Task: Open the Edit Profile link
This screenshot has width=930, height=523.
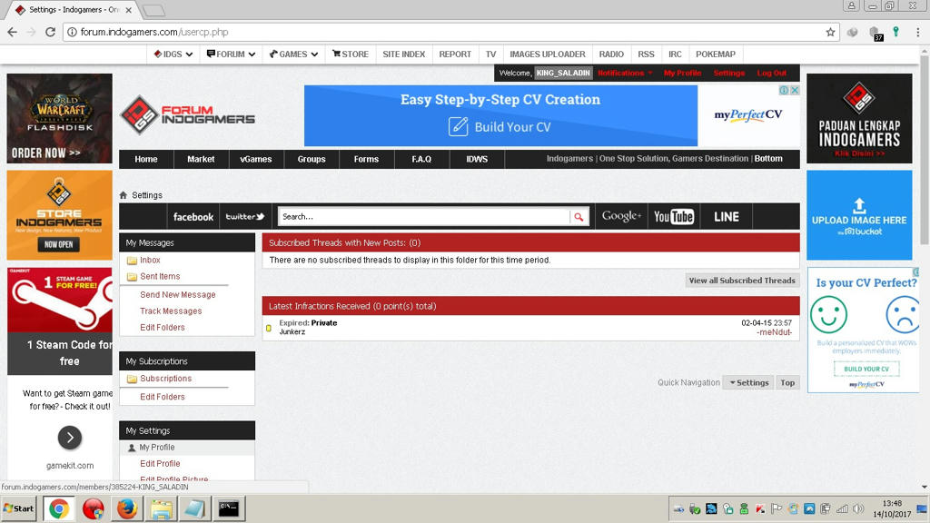Action: pyautogui.click(x=160, y=464)
